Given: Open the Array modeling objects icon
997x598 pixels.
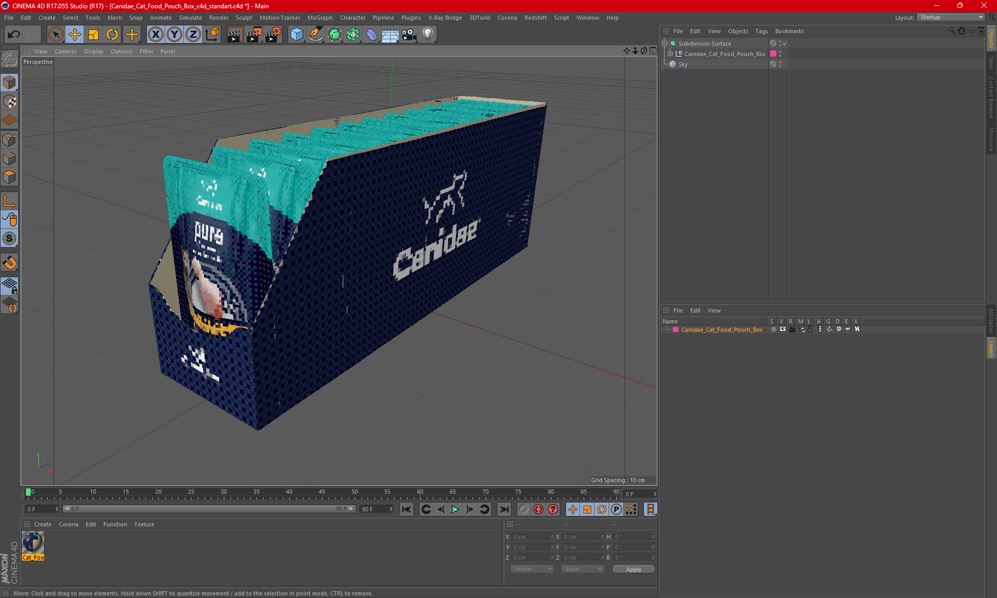Looking at the screenshot, I should tap(353, 35).
